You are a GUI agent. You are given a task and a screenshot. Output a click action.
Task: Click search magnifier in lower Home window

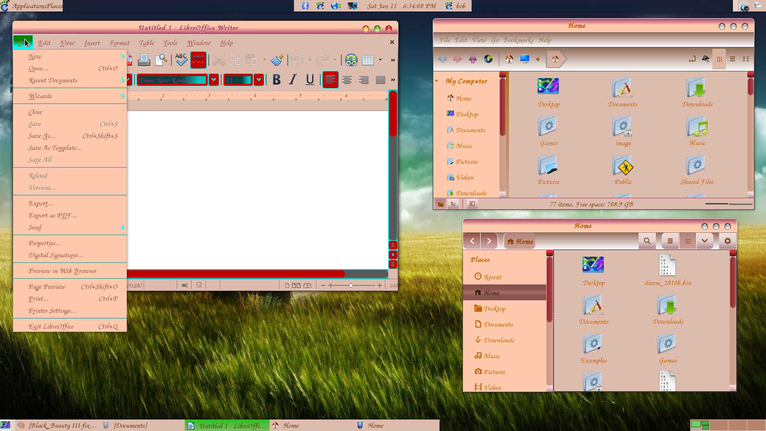click(x=647, y=241)
